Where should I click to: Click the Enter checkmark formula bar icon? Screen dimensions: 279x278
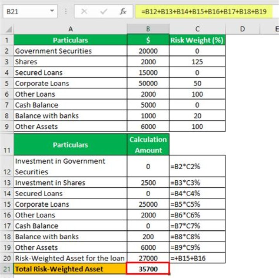[x=103, y=12]
